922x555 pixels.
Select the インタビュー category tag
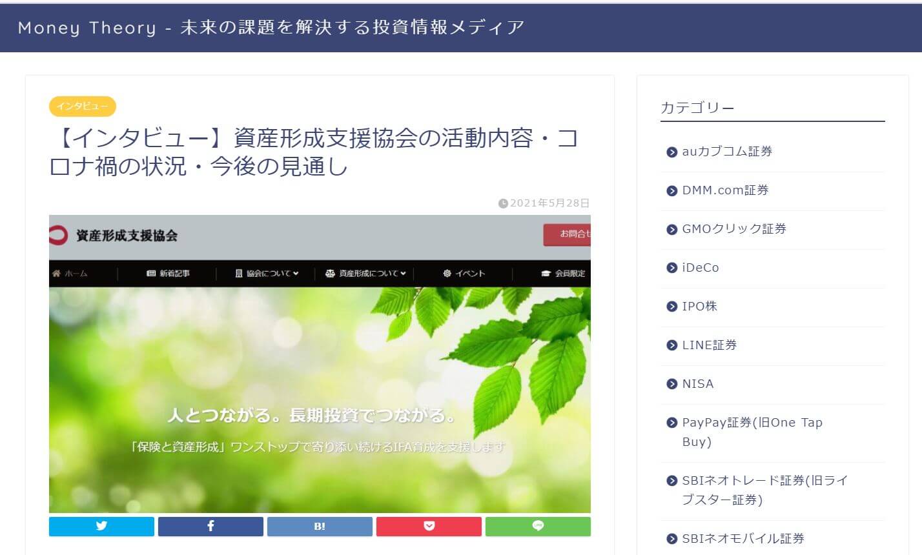point(83,106)
